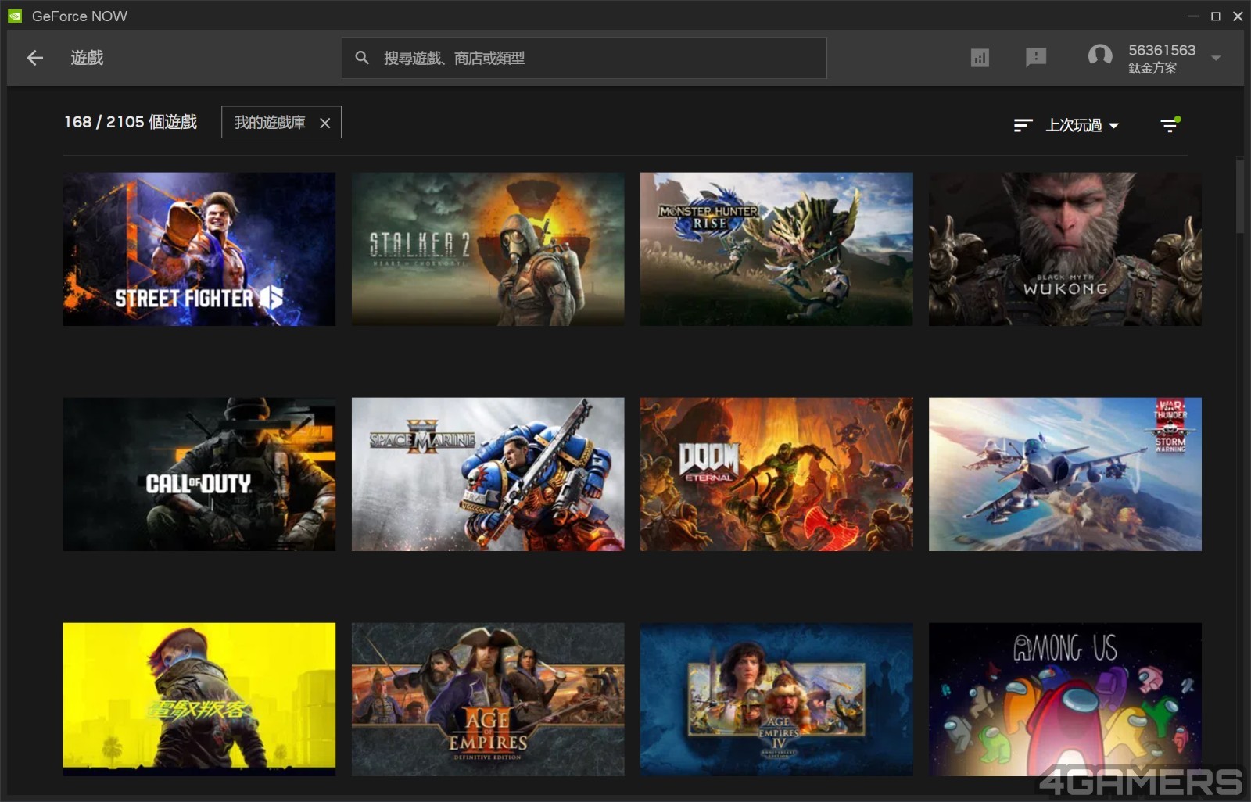Open the War Thunder tile
This screenshot has width=1251, height=802.
tap(1065, 474)
